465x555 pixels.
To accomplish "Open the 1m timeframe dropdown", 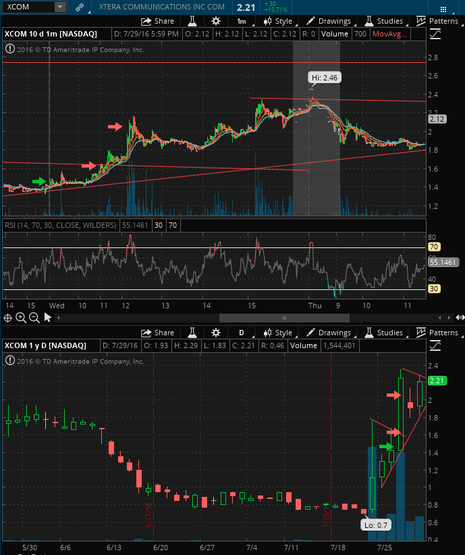I will click(242, 21).
